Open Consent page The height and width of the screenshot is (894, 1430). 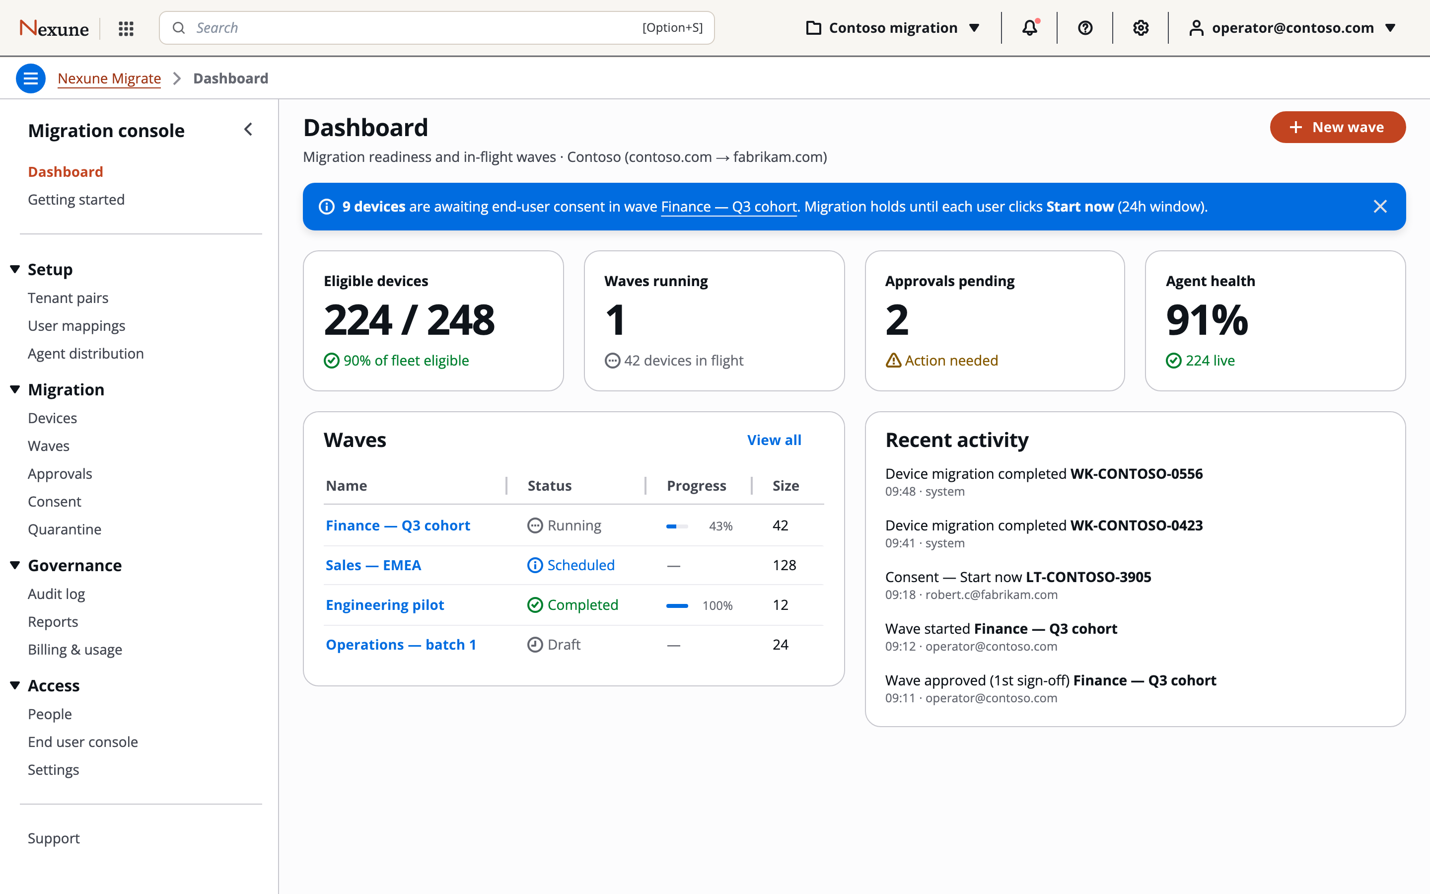point(54,502)
